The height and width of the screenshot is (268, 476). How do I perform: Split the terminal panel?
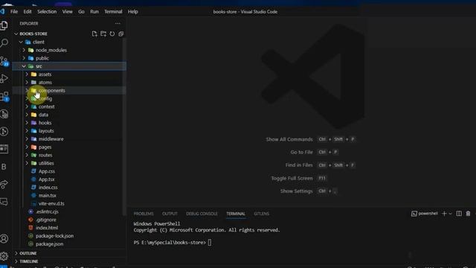point(459,214)
